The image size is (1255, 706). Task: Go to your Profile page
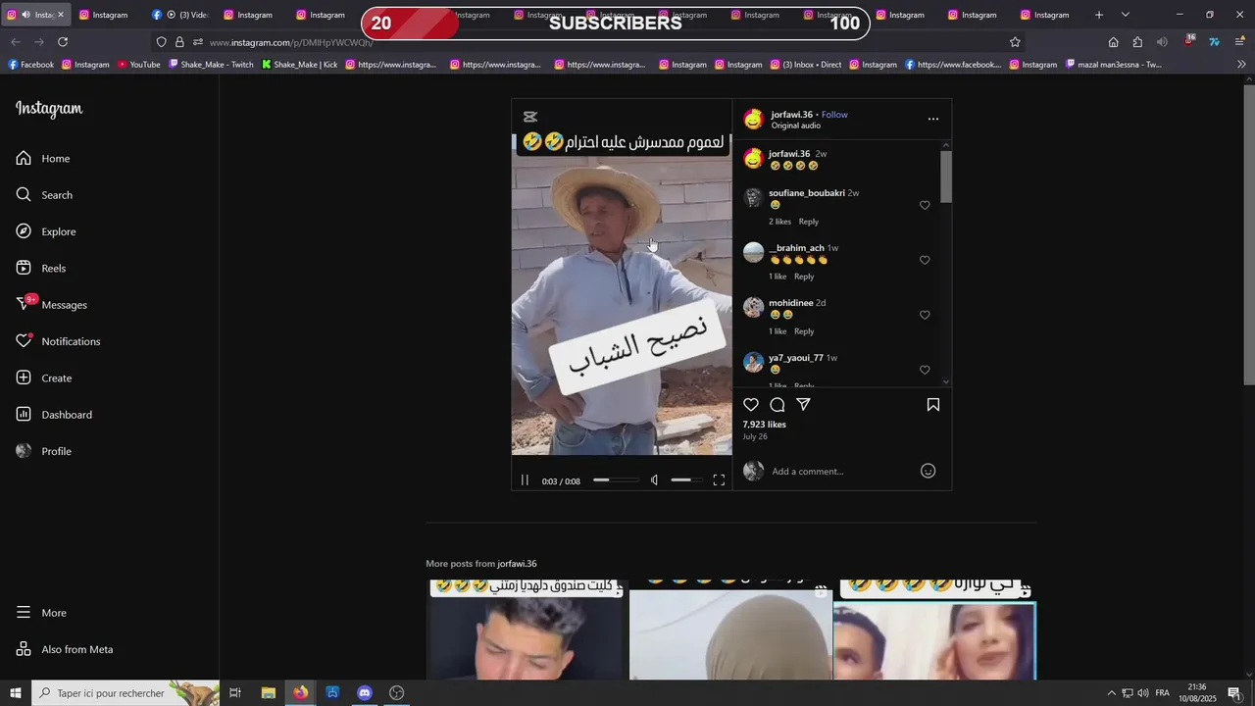44,451
